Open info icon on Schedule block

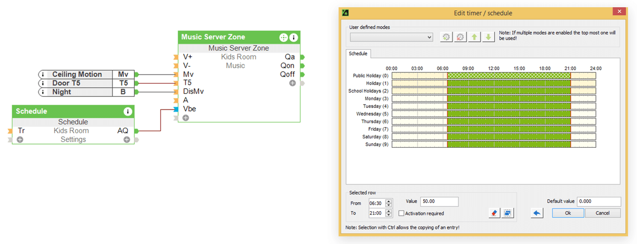[127, 112]
